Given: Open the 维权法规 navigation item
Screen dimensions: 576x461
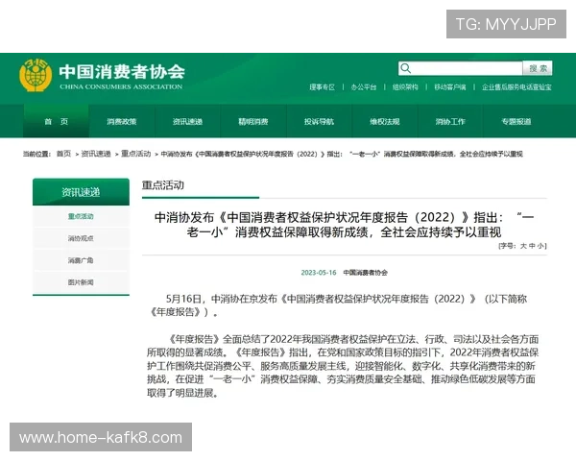Looking at the screenshot, I should click(385, 121).
